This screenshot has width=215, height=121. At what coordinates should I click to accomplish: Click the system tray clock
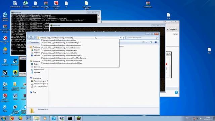pyautogui.click(x=208, y=118)
